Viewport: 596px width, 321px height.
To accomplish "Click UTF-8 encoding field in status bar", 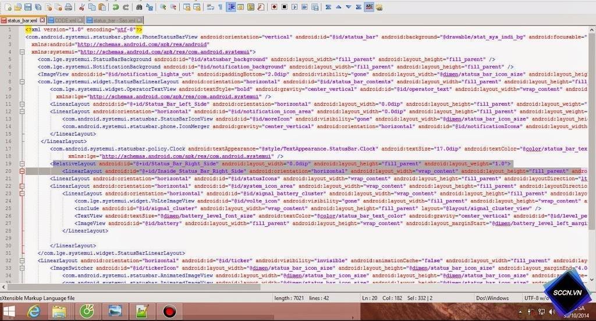I will tap(537, 298).
